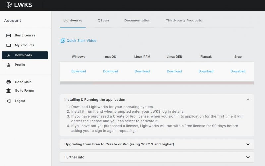This screenshot has width=265, height=166.
Task: Switch to the QScan tab
Action: coord(103,21)
